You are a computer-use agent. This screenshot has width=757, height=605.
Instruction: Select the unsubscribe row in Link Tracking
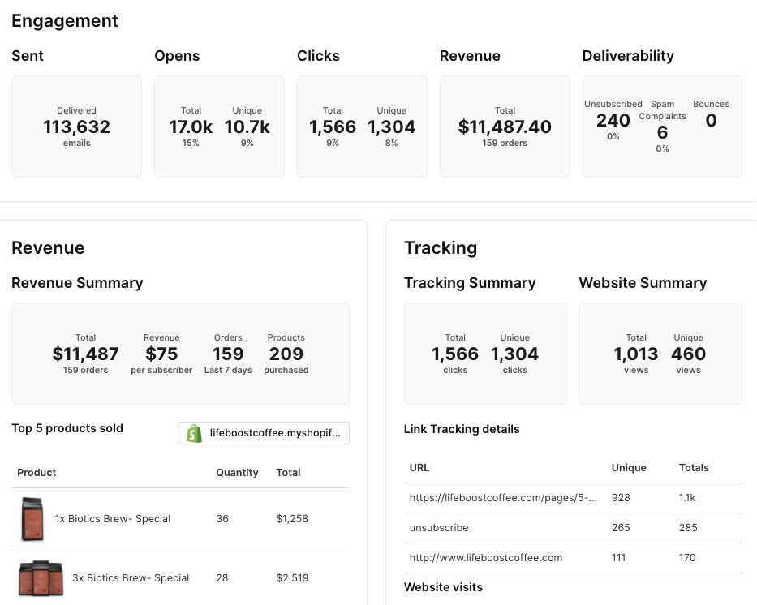439,527
